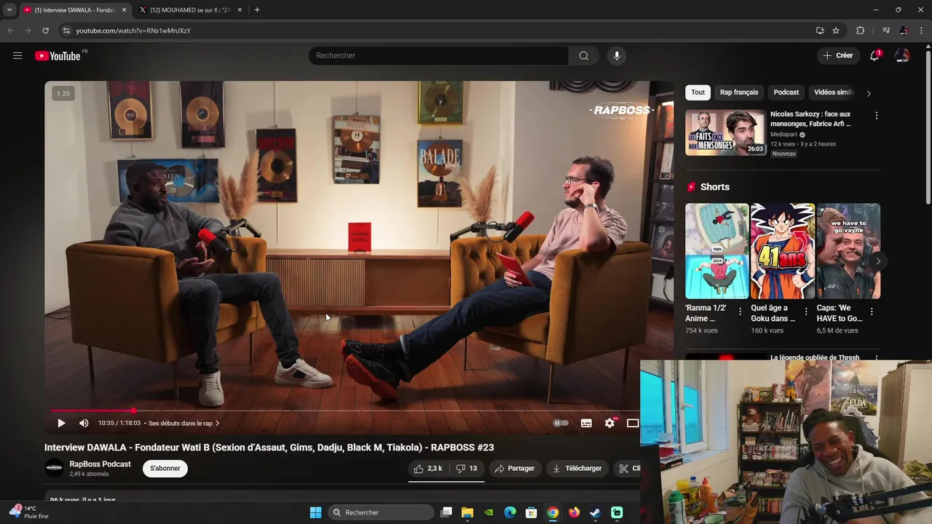Show more filter chips with the arrow

tap(869, 93)
